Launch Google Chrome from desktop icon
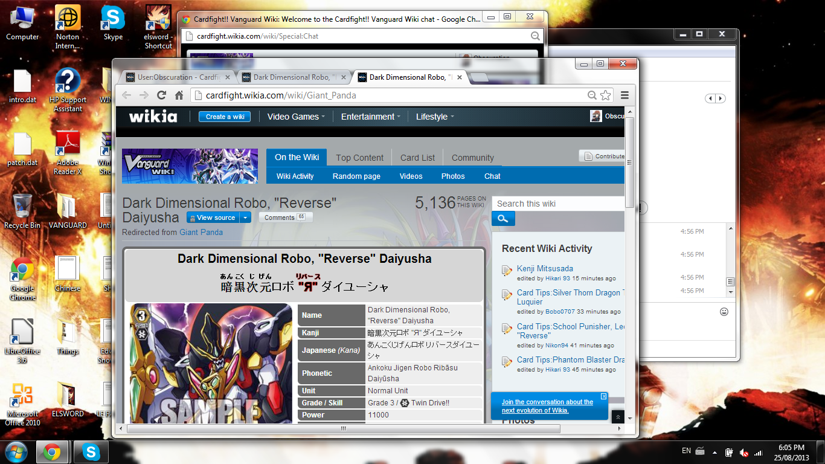This screenshot has height=464, width=825. pyautogui.click(x=22, y=279)
